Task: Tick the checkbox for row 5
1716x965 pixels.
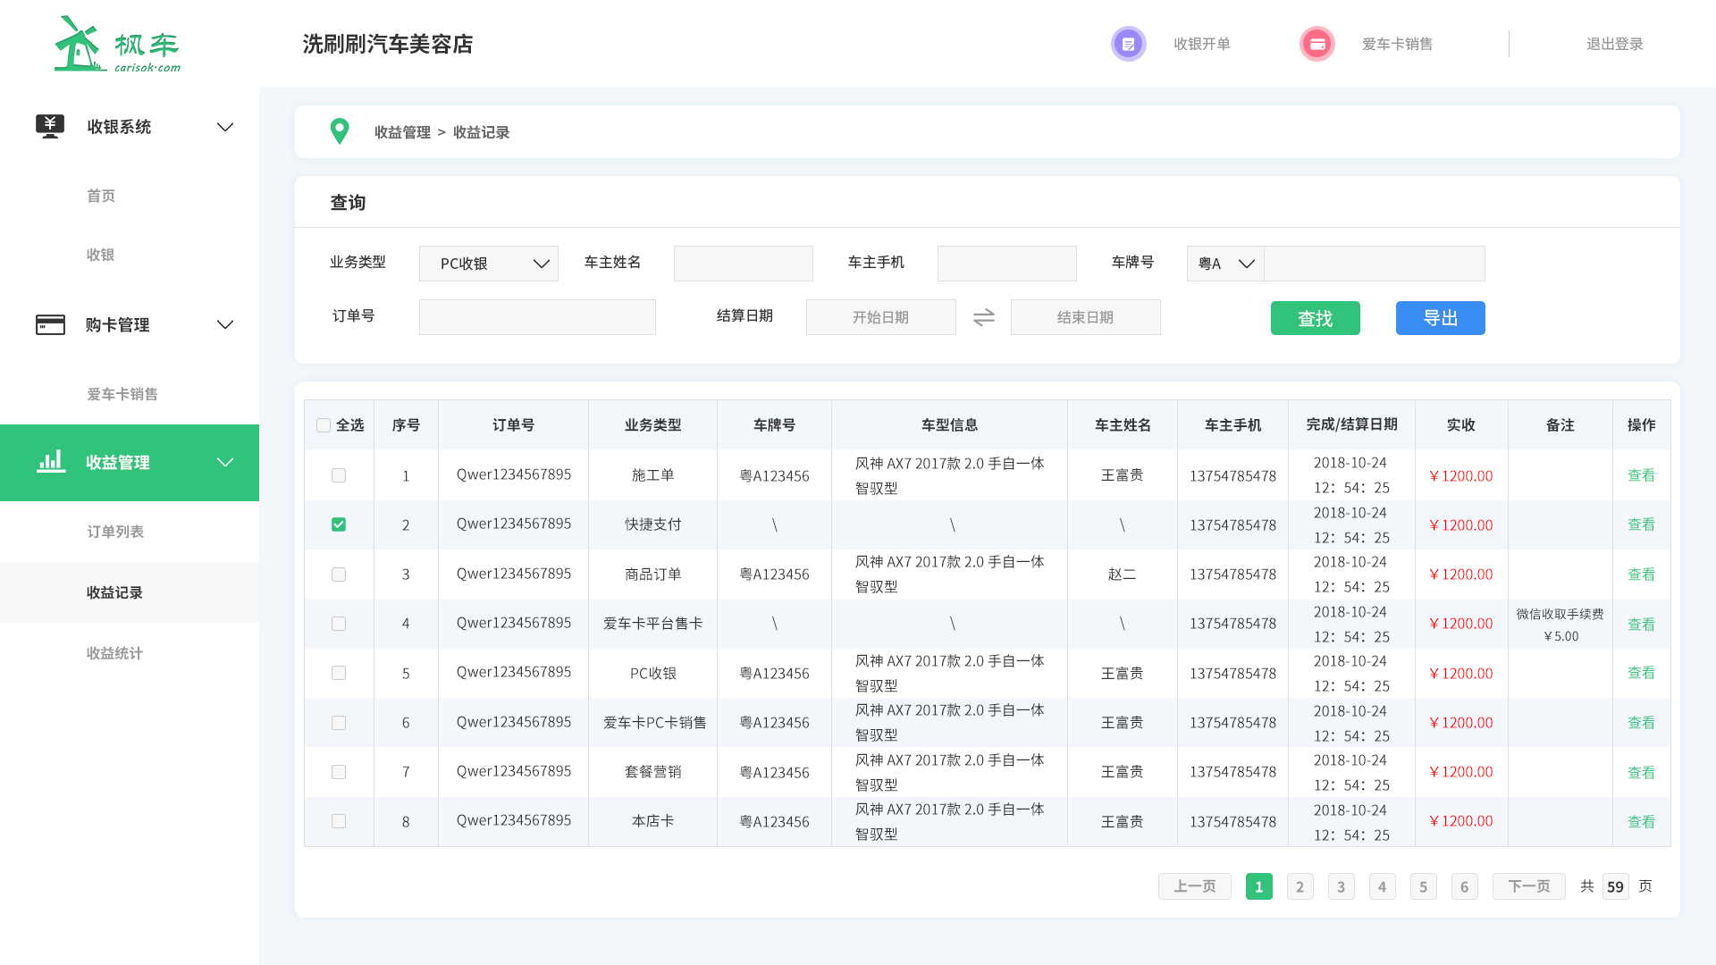Action: (339, 673)
